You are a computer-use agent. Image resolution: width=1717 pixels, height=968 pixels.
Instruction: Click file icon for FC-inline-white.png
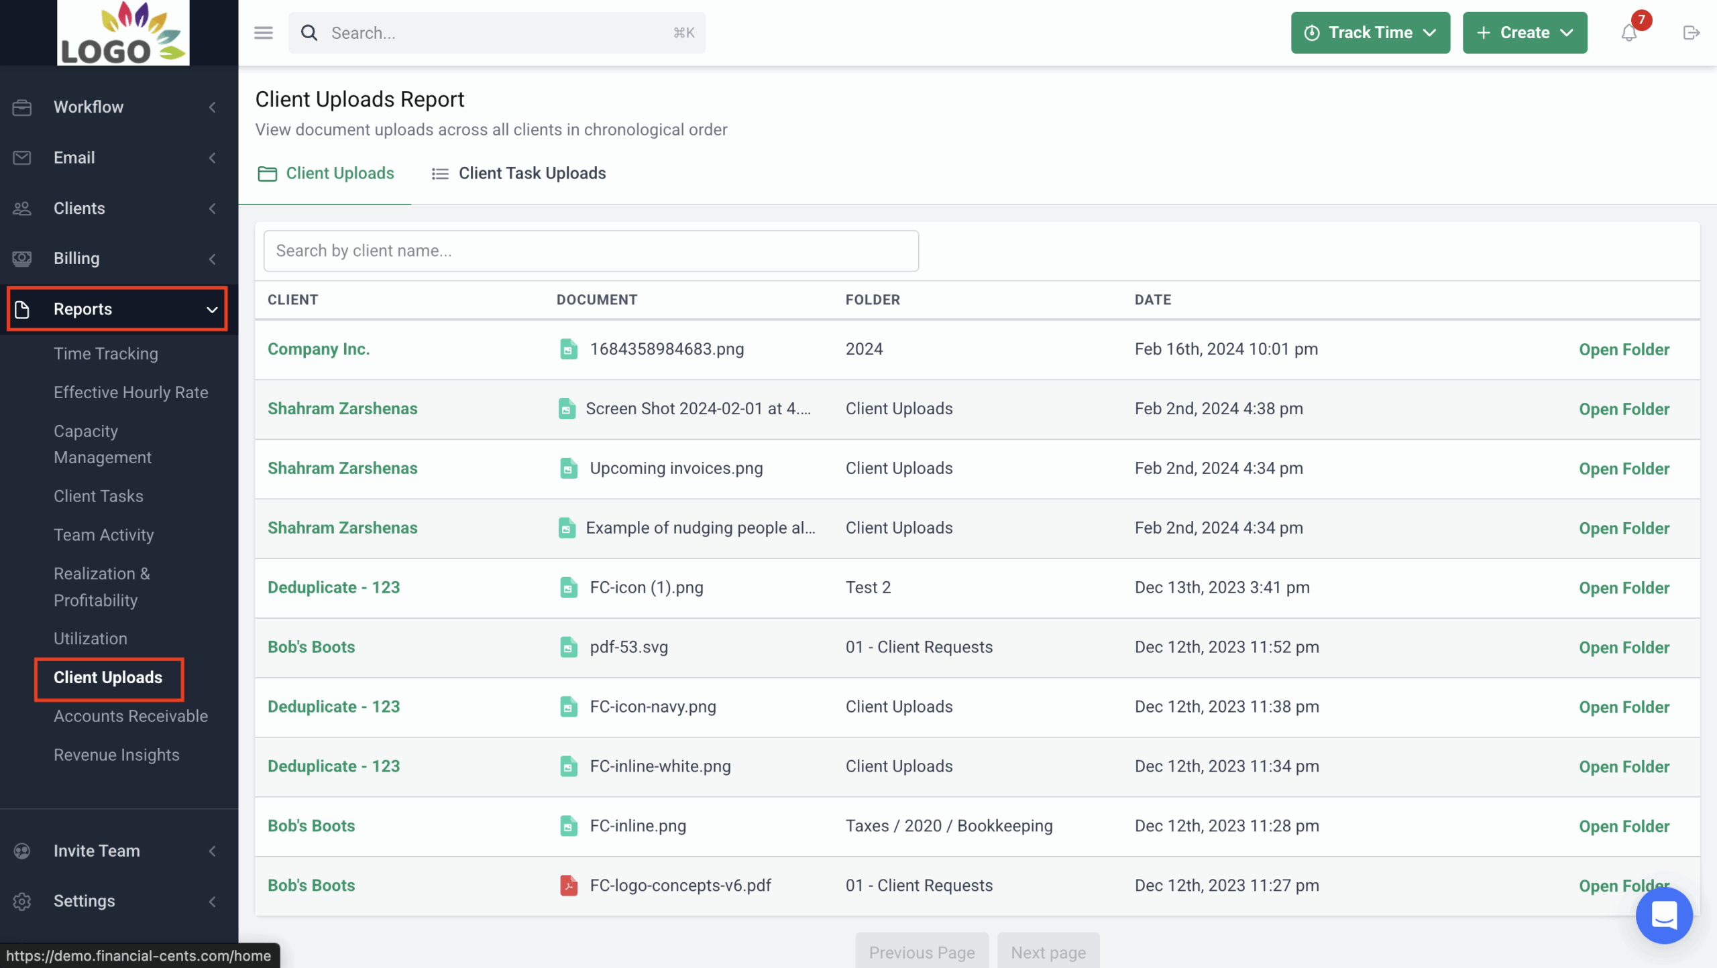coord(568,767)
